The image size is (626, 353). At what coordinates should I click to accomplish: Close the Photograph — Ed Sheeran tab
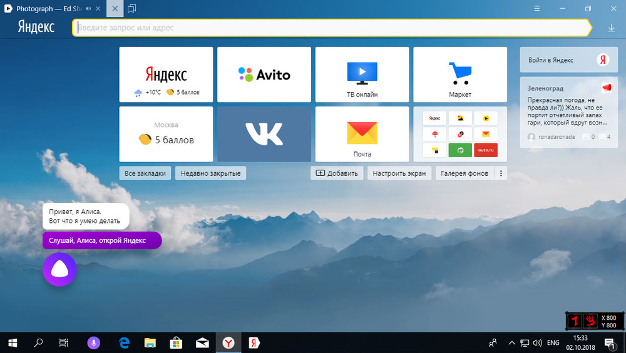[98, 8]
